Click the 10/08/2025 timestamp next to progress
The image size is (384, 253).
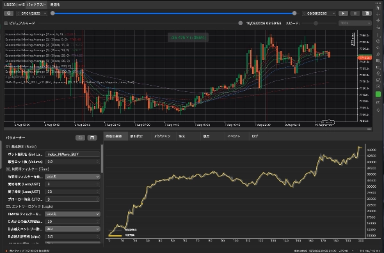pos(264,23)
